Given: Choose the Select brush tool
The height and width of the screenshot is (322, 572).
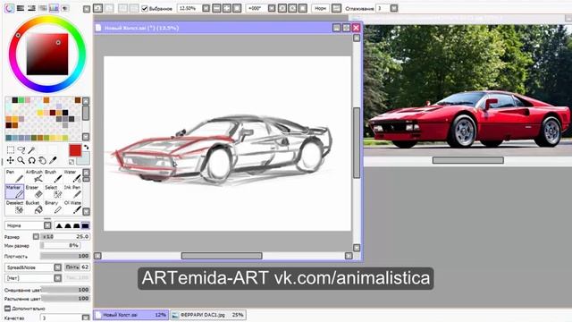Looking at the screenshot, I should click(x=53, y=191).
